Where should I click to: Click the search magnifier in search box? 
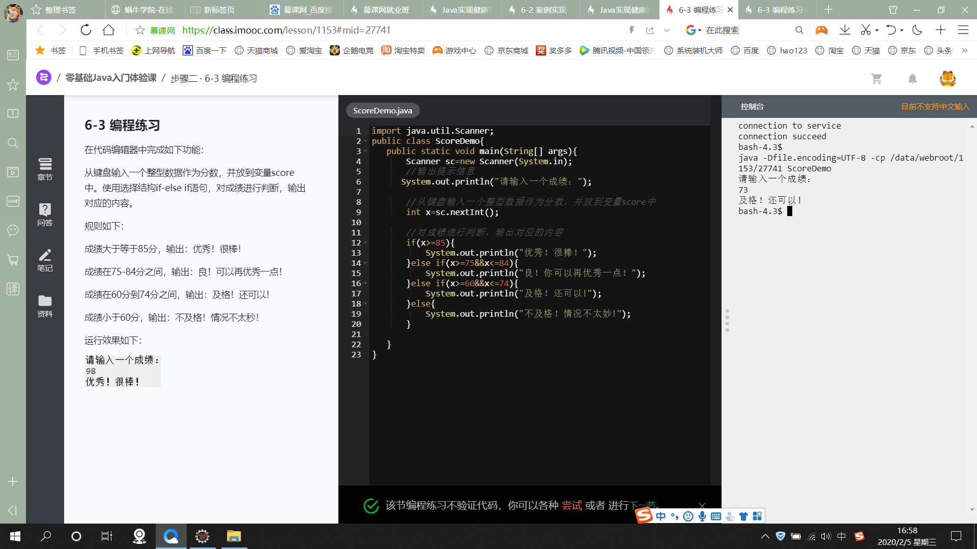799,30
